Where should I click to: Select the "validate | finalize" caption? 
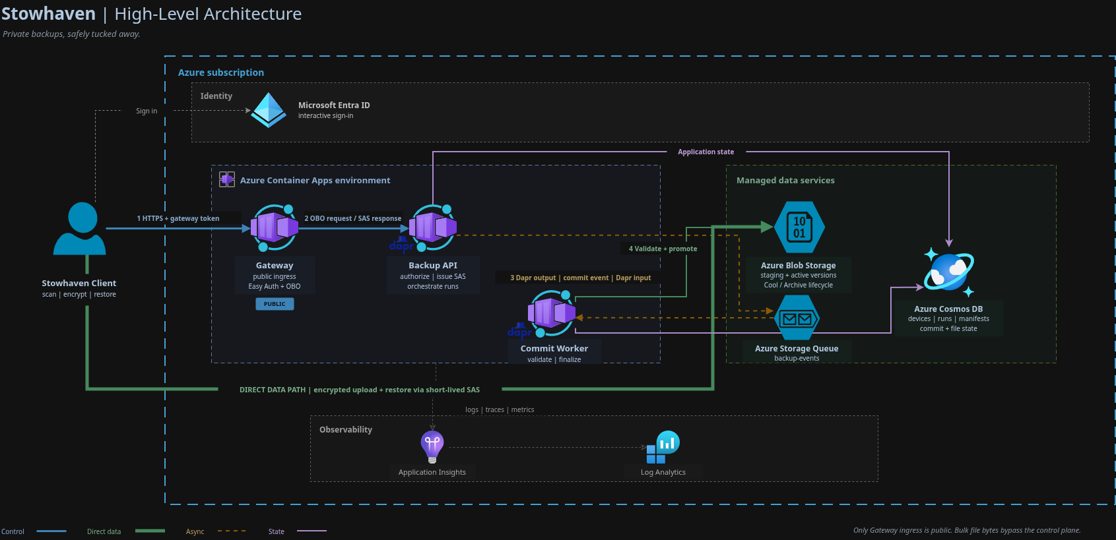point(554,360)
